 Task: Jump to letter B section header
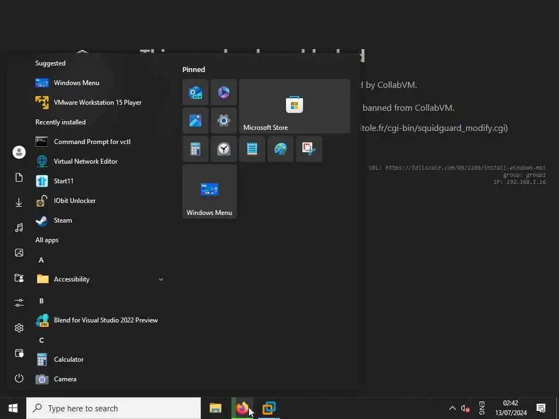click(x=41, y=301)
